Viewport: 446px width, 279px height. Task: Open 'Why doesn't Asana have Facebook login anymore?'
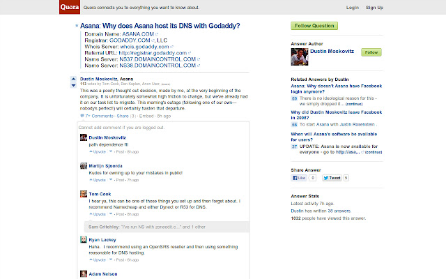[336, 89]
